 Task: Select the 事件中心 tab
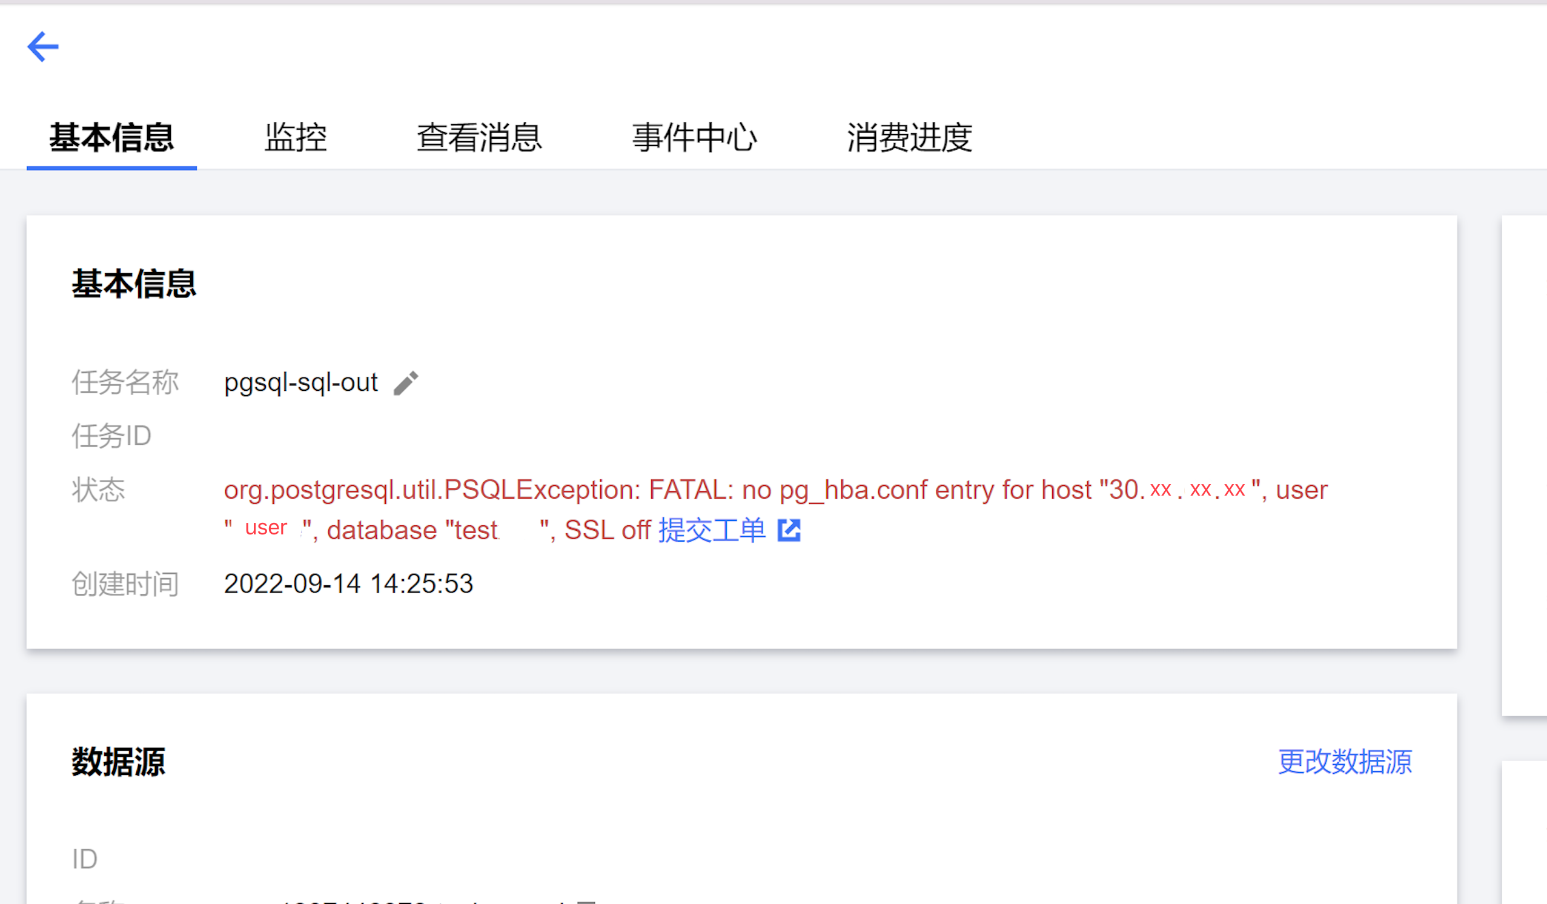point(694,137)
